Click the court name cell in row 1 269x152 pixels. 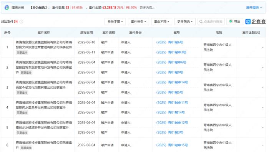pos(218,47)
